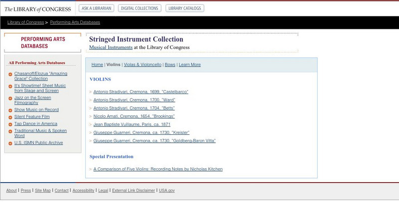The height and width of the screenshot is (202, 399).
Task: Open the Digital Collections button
Action: pos(140,8)
